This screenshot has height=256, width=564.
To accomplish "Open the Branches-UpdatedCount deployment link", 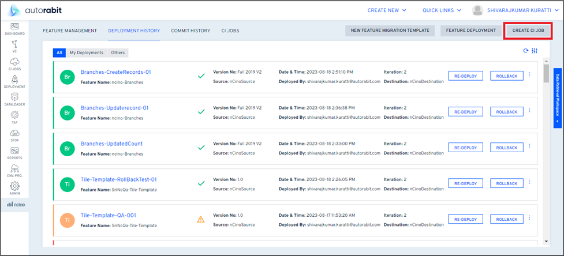I will pyautogui.click(x=111, y=144).
